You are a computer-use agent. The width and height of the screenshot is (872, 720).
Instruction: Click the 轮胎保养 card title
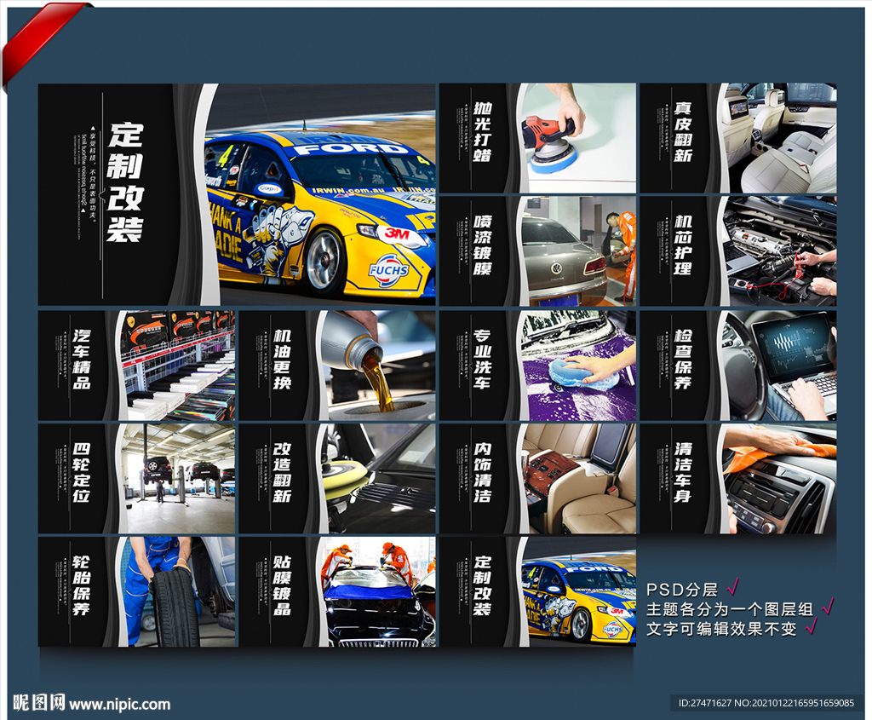pyautogui.click(x=81, y=586)
